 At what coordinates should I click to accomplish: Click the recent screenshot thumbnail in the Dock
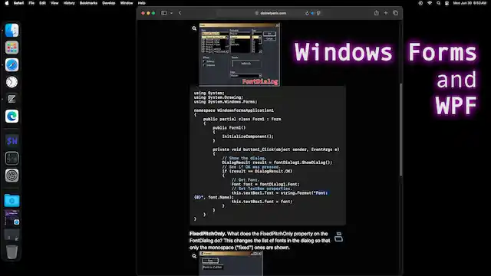(x=12, y=218)
